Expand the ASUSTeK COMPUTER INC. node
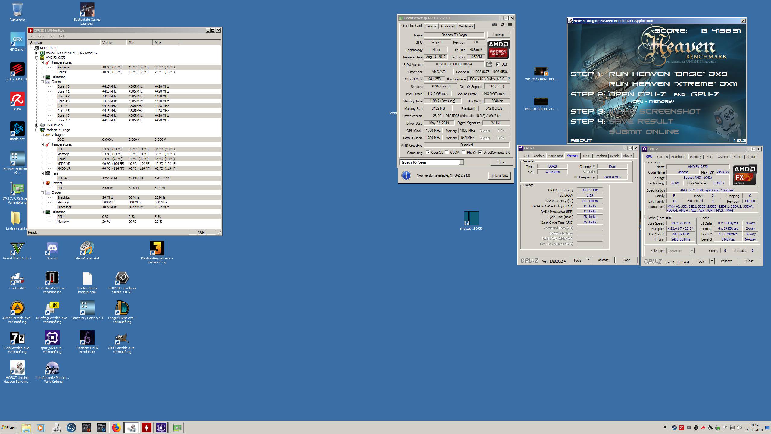 [37, 53]
